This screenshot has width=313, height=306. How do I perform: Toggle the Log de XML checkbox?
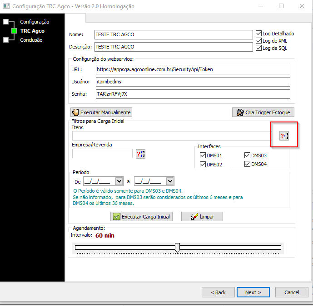point(258,41)
